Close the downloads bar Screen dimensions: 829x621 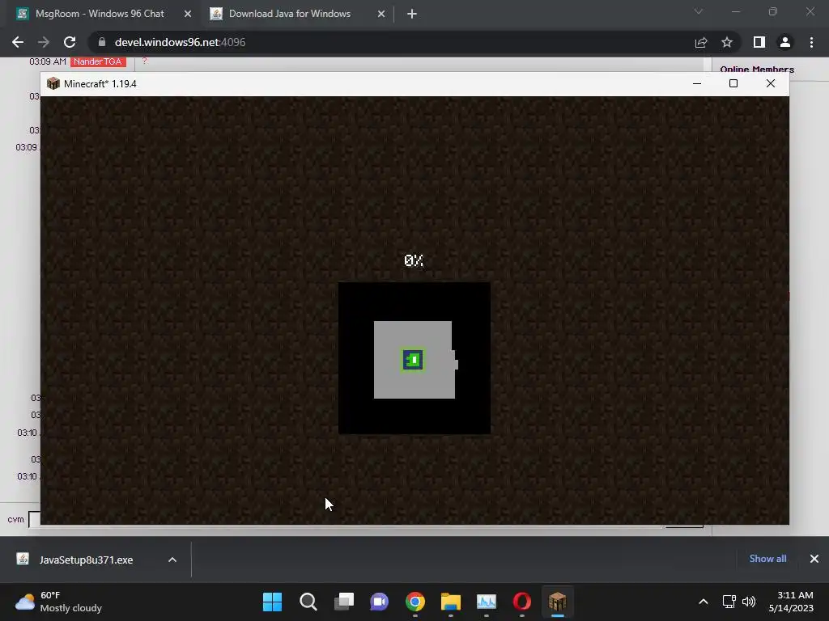(814, 559)
